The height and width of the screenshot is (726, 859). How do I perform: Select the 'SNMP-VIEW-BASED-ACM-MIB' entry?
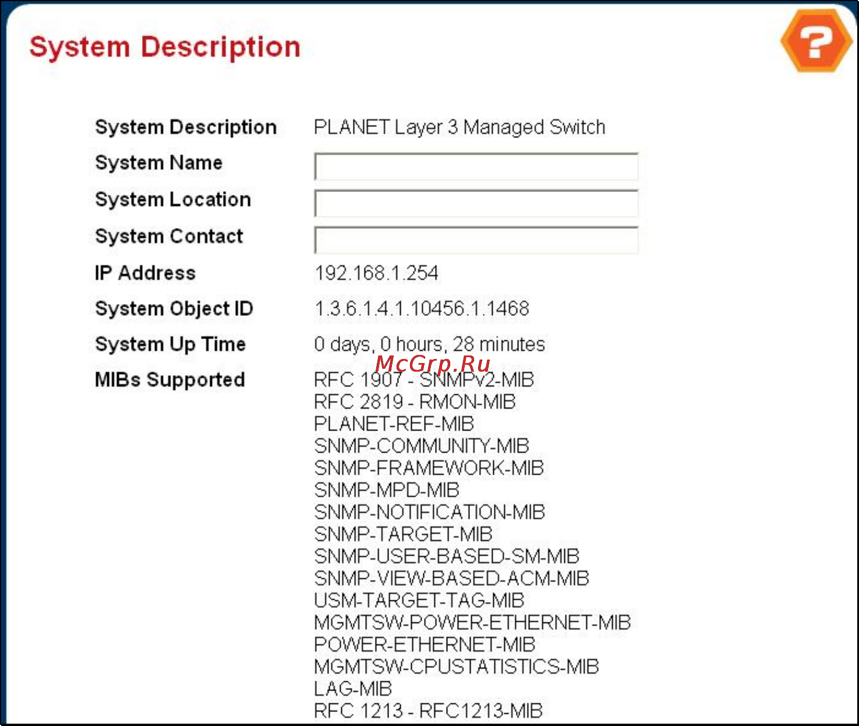click(x=451, y=579)
